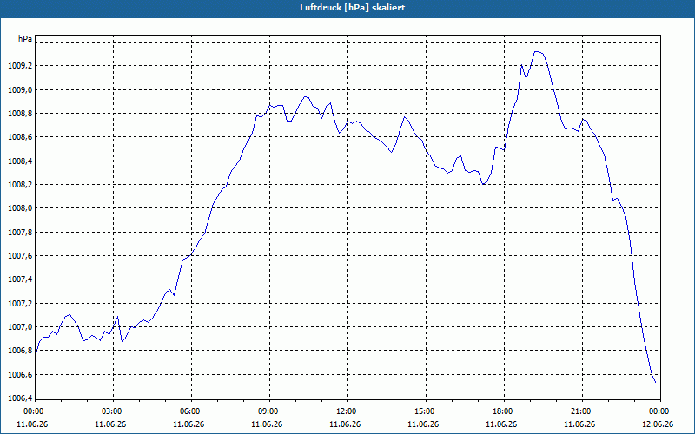Click the y-axis value 1007,0
The width and height of the screenshot is (695, 434).
click(x=20, y=327)
